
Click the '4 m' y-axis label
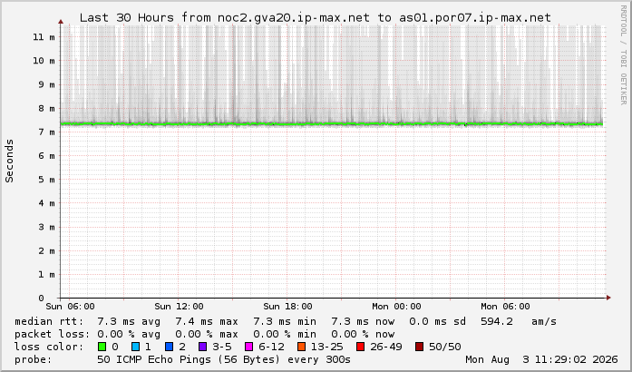point(47,203)
